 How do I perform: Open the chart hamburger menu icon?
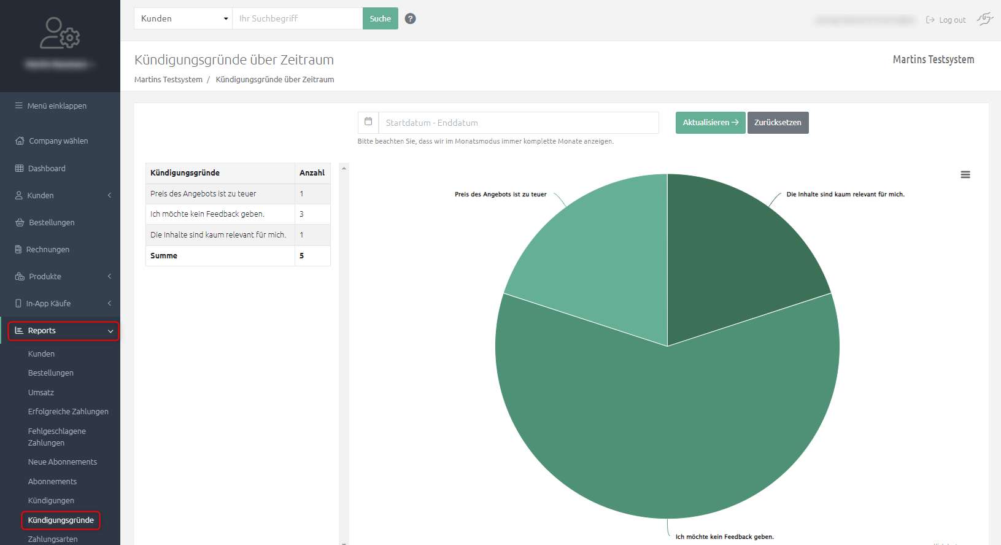[965, 175]
